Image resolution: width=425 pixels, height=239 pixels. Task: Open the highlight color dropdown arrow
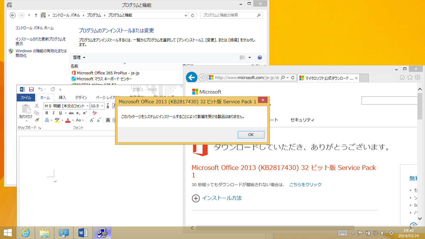[x=62, y=120]
